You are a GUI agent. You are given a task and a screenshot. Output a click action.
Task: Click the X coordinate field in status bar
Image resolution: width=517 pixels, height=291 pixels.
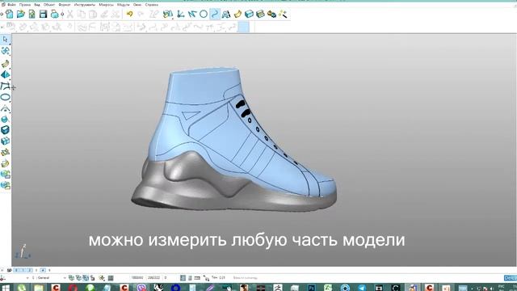137,278
